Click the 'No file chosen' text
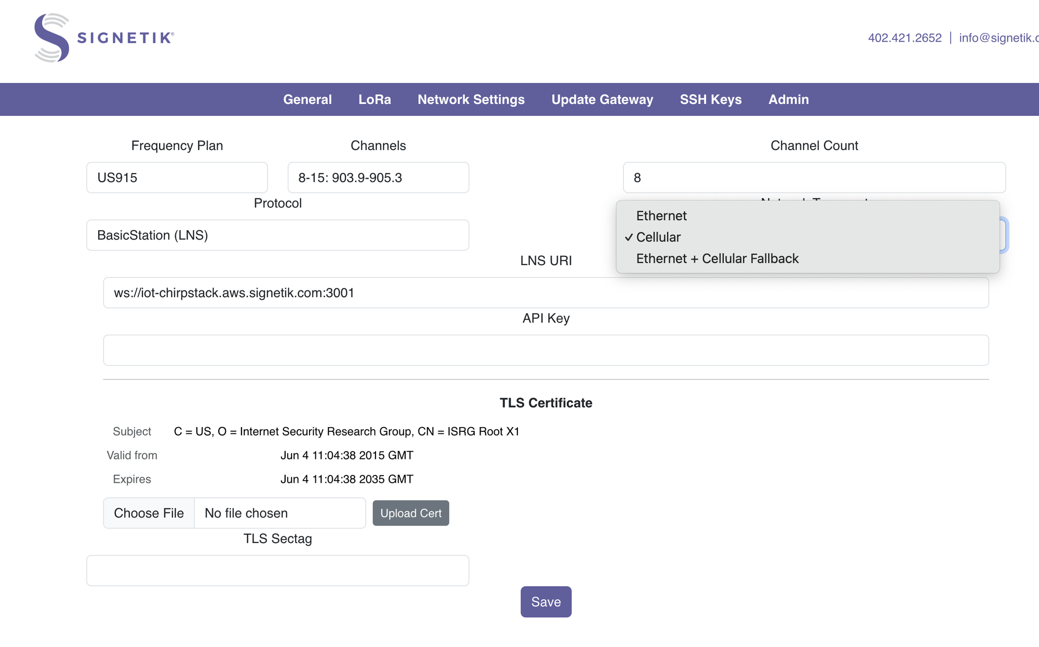This screenshot has height=647, width=1039. pos(246,513)
